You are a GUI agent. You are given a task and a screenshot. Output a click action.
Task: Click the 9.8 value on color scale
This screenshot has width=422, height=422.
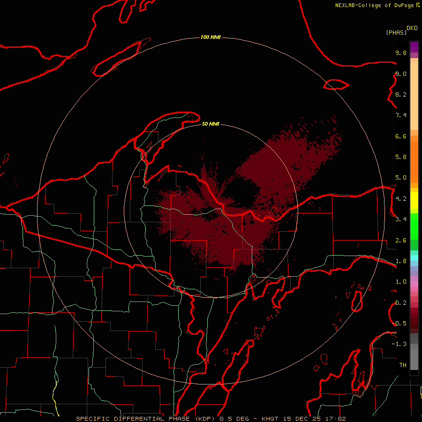pos(401,53)
